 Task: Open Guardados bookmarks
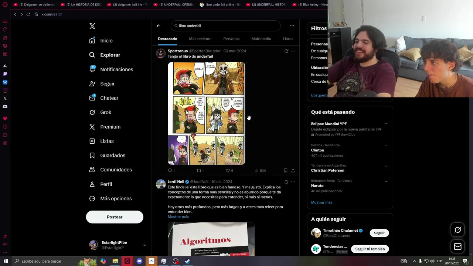click(x=107, y=156)
